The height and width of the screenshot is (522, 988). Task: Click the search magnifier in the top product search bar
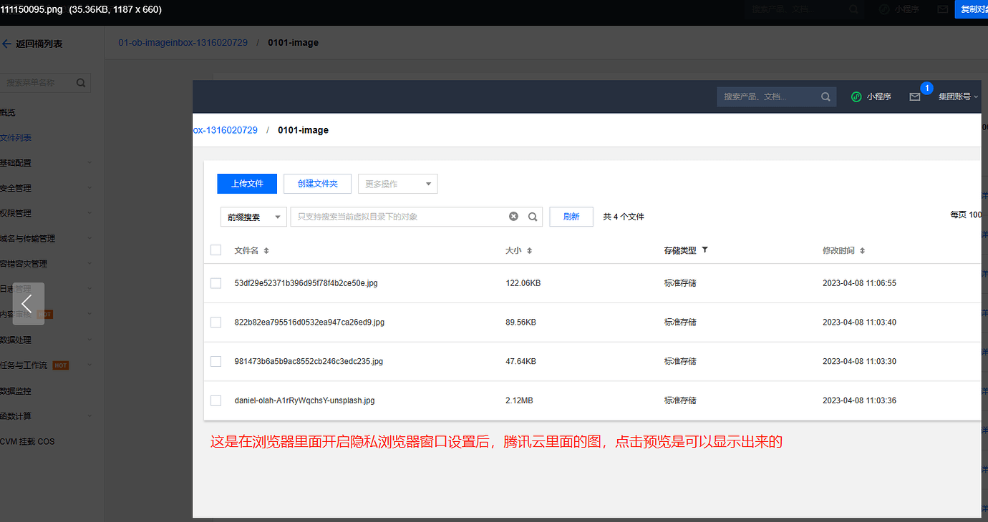point(825,97)
